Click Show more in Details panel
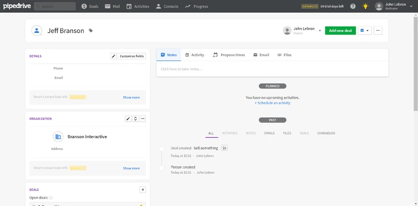Viewport: 418px width, 206px height. tap(131, 98)
